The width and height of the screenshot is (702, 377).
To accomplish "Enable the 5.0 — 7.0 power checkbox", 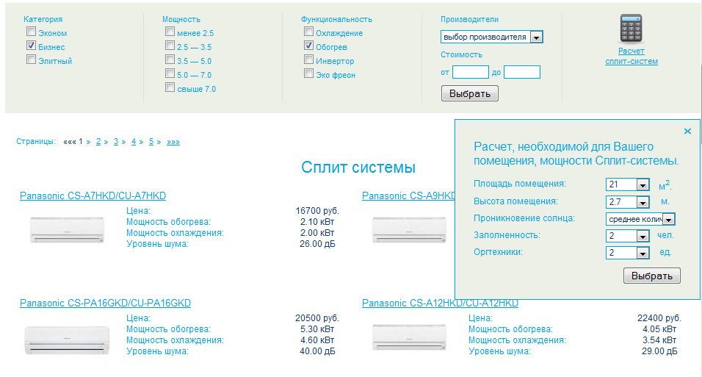I will [x=170, y=73].
